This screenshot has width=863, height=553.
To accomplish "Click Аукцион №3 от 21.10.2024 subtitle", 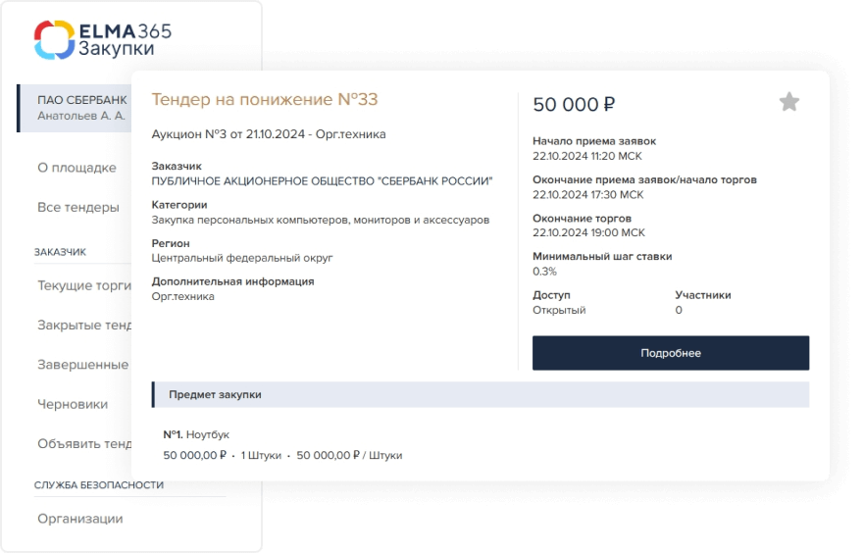I will pos(269,134).
